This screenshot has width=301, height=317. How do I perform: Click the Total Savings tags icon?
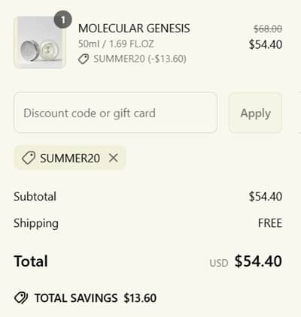coord(21,298)
